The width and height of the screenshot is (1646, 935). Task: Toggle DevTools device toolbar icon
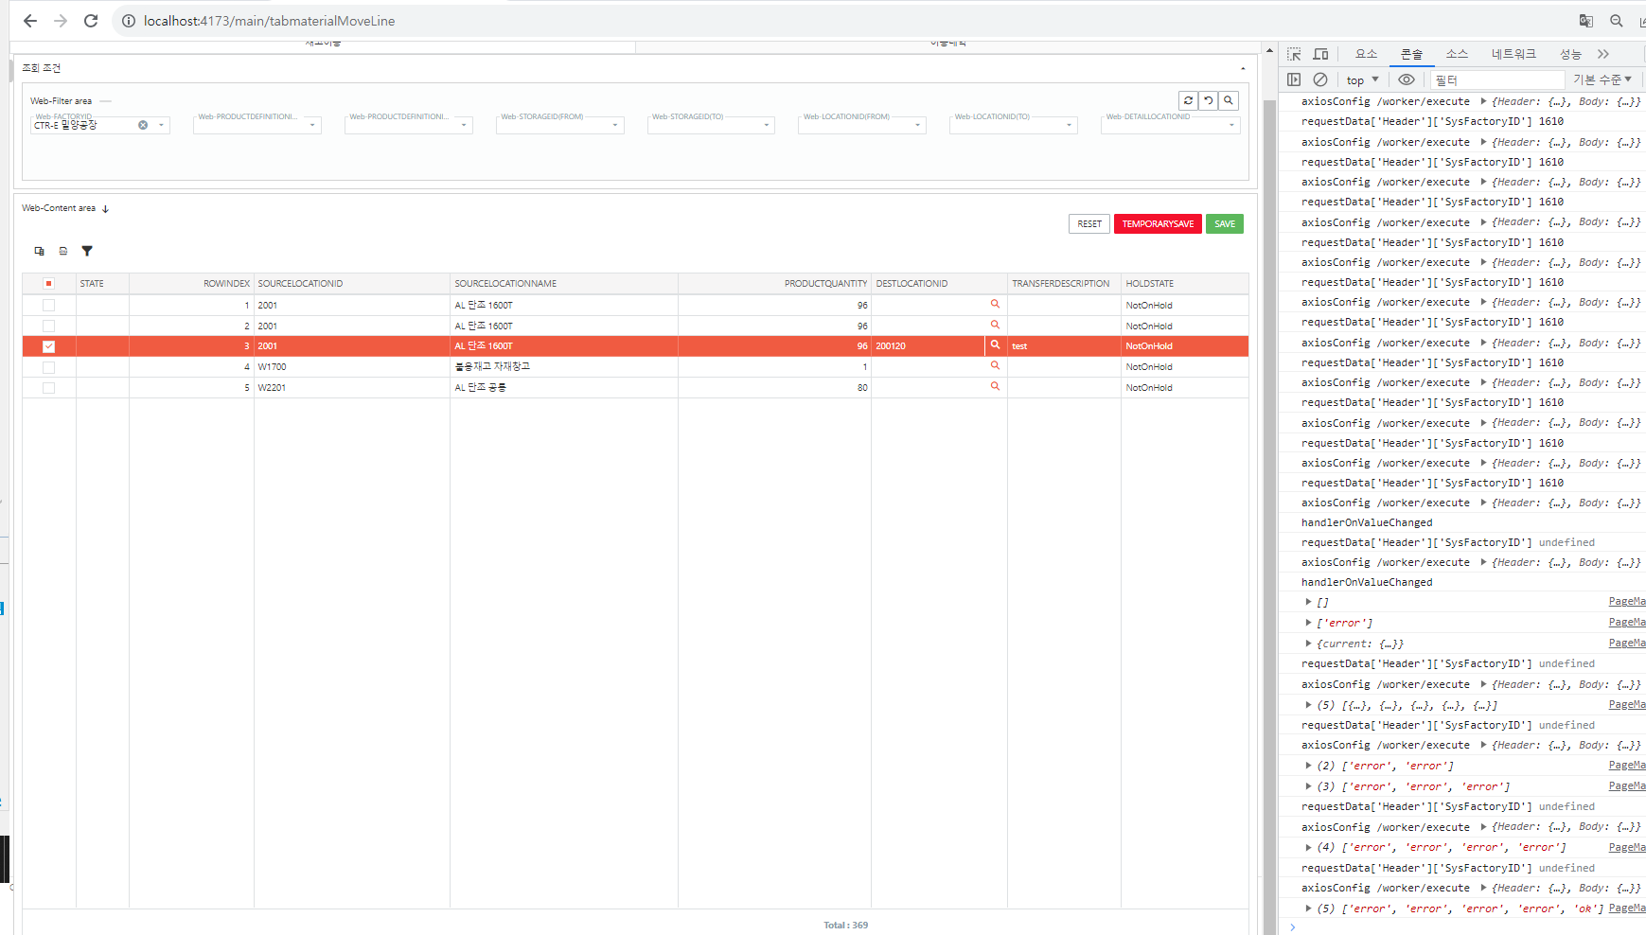(x=1320, y=54)
